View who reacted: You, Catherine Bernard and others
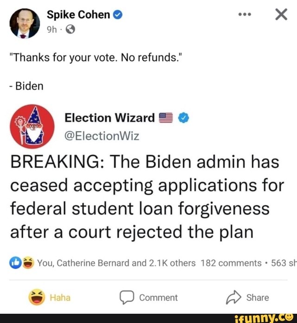Viewport: 297px width, 323px height. [x=116, y=263]
